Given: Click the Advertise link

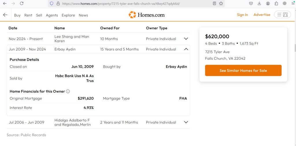Looking at the screenshot, I should coord(262,15).
